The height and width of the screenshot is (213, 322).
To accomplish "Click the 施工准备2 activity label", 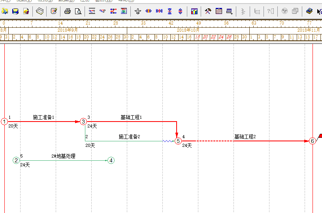I will 129,137.
